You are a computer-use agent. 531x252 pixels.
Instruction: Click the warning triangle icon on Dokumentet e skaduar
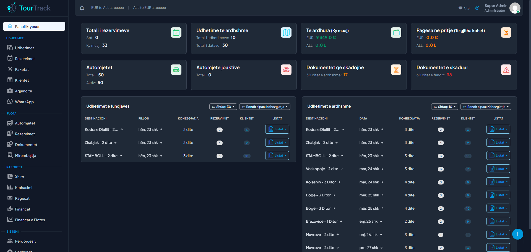[506, 70]
